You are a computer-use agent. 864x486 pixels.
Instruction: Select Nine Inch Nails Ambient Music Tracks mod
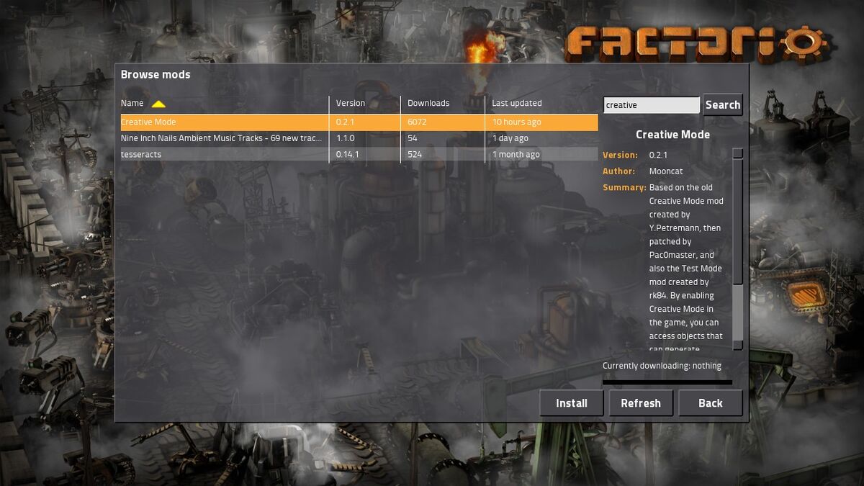359,138
